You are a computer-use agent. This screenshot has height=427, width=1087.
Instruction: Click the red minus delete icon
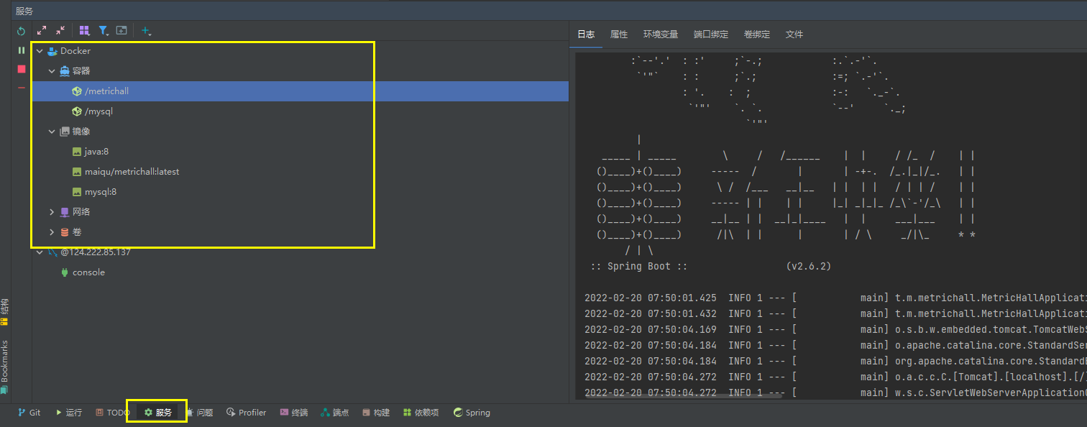tap(22, 88)
